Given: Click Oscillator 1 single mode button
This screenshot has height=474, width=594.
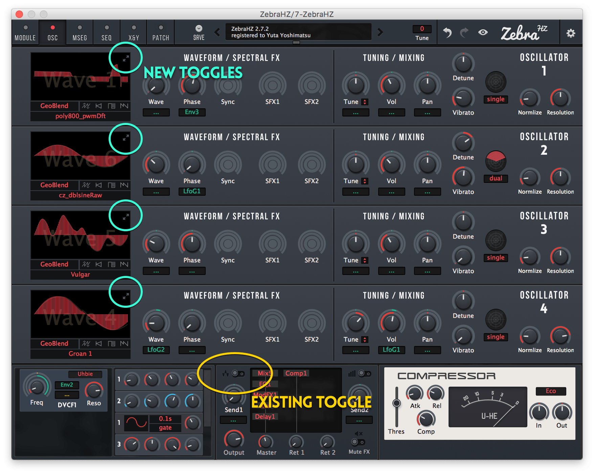Looking at the screenshot, I should (496, 100).
